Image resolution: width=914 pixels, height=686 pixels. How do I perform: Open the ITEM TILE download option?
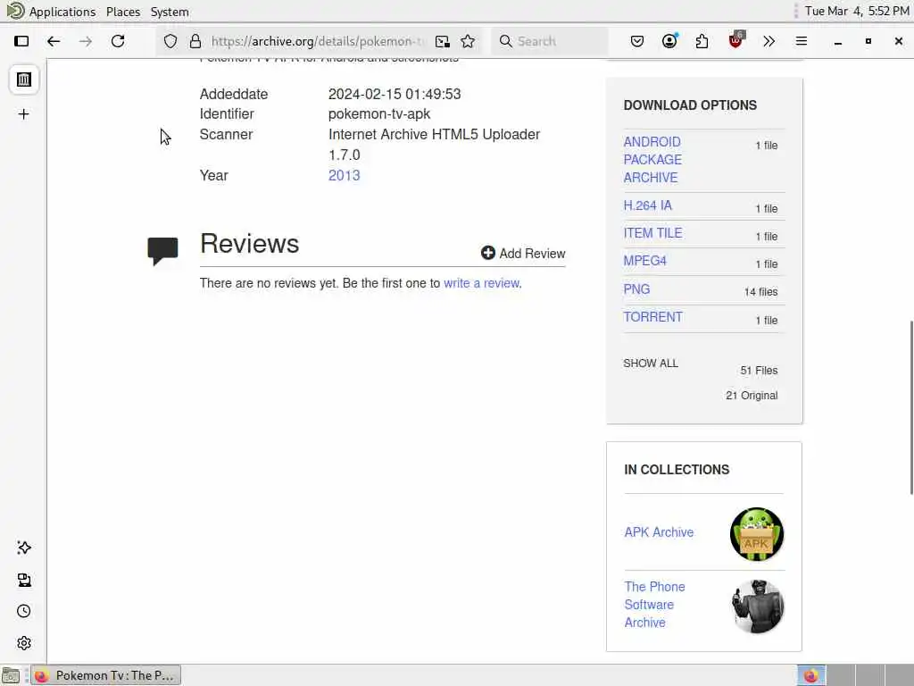tap(652, 233)
